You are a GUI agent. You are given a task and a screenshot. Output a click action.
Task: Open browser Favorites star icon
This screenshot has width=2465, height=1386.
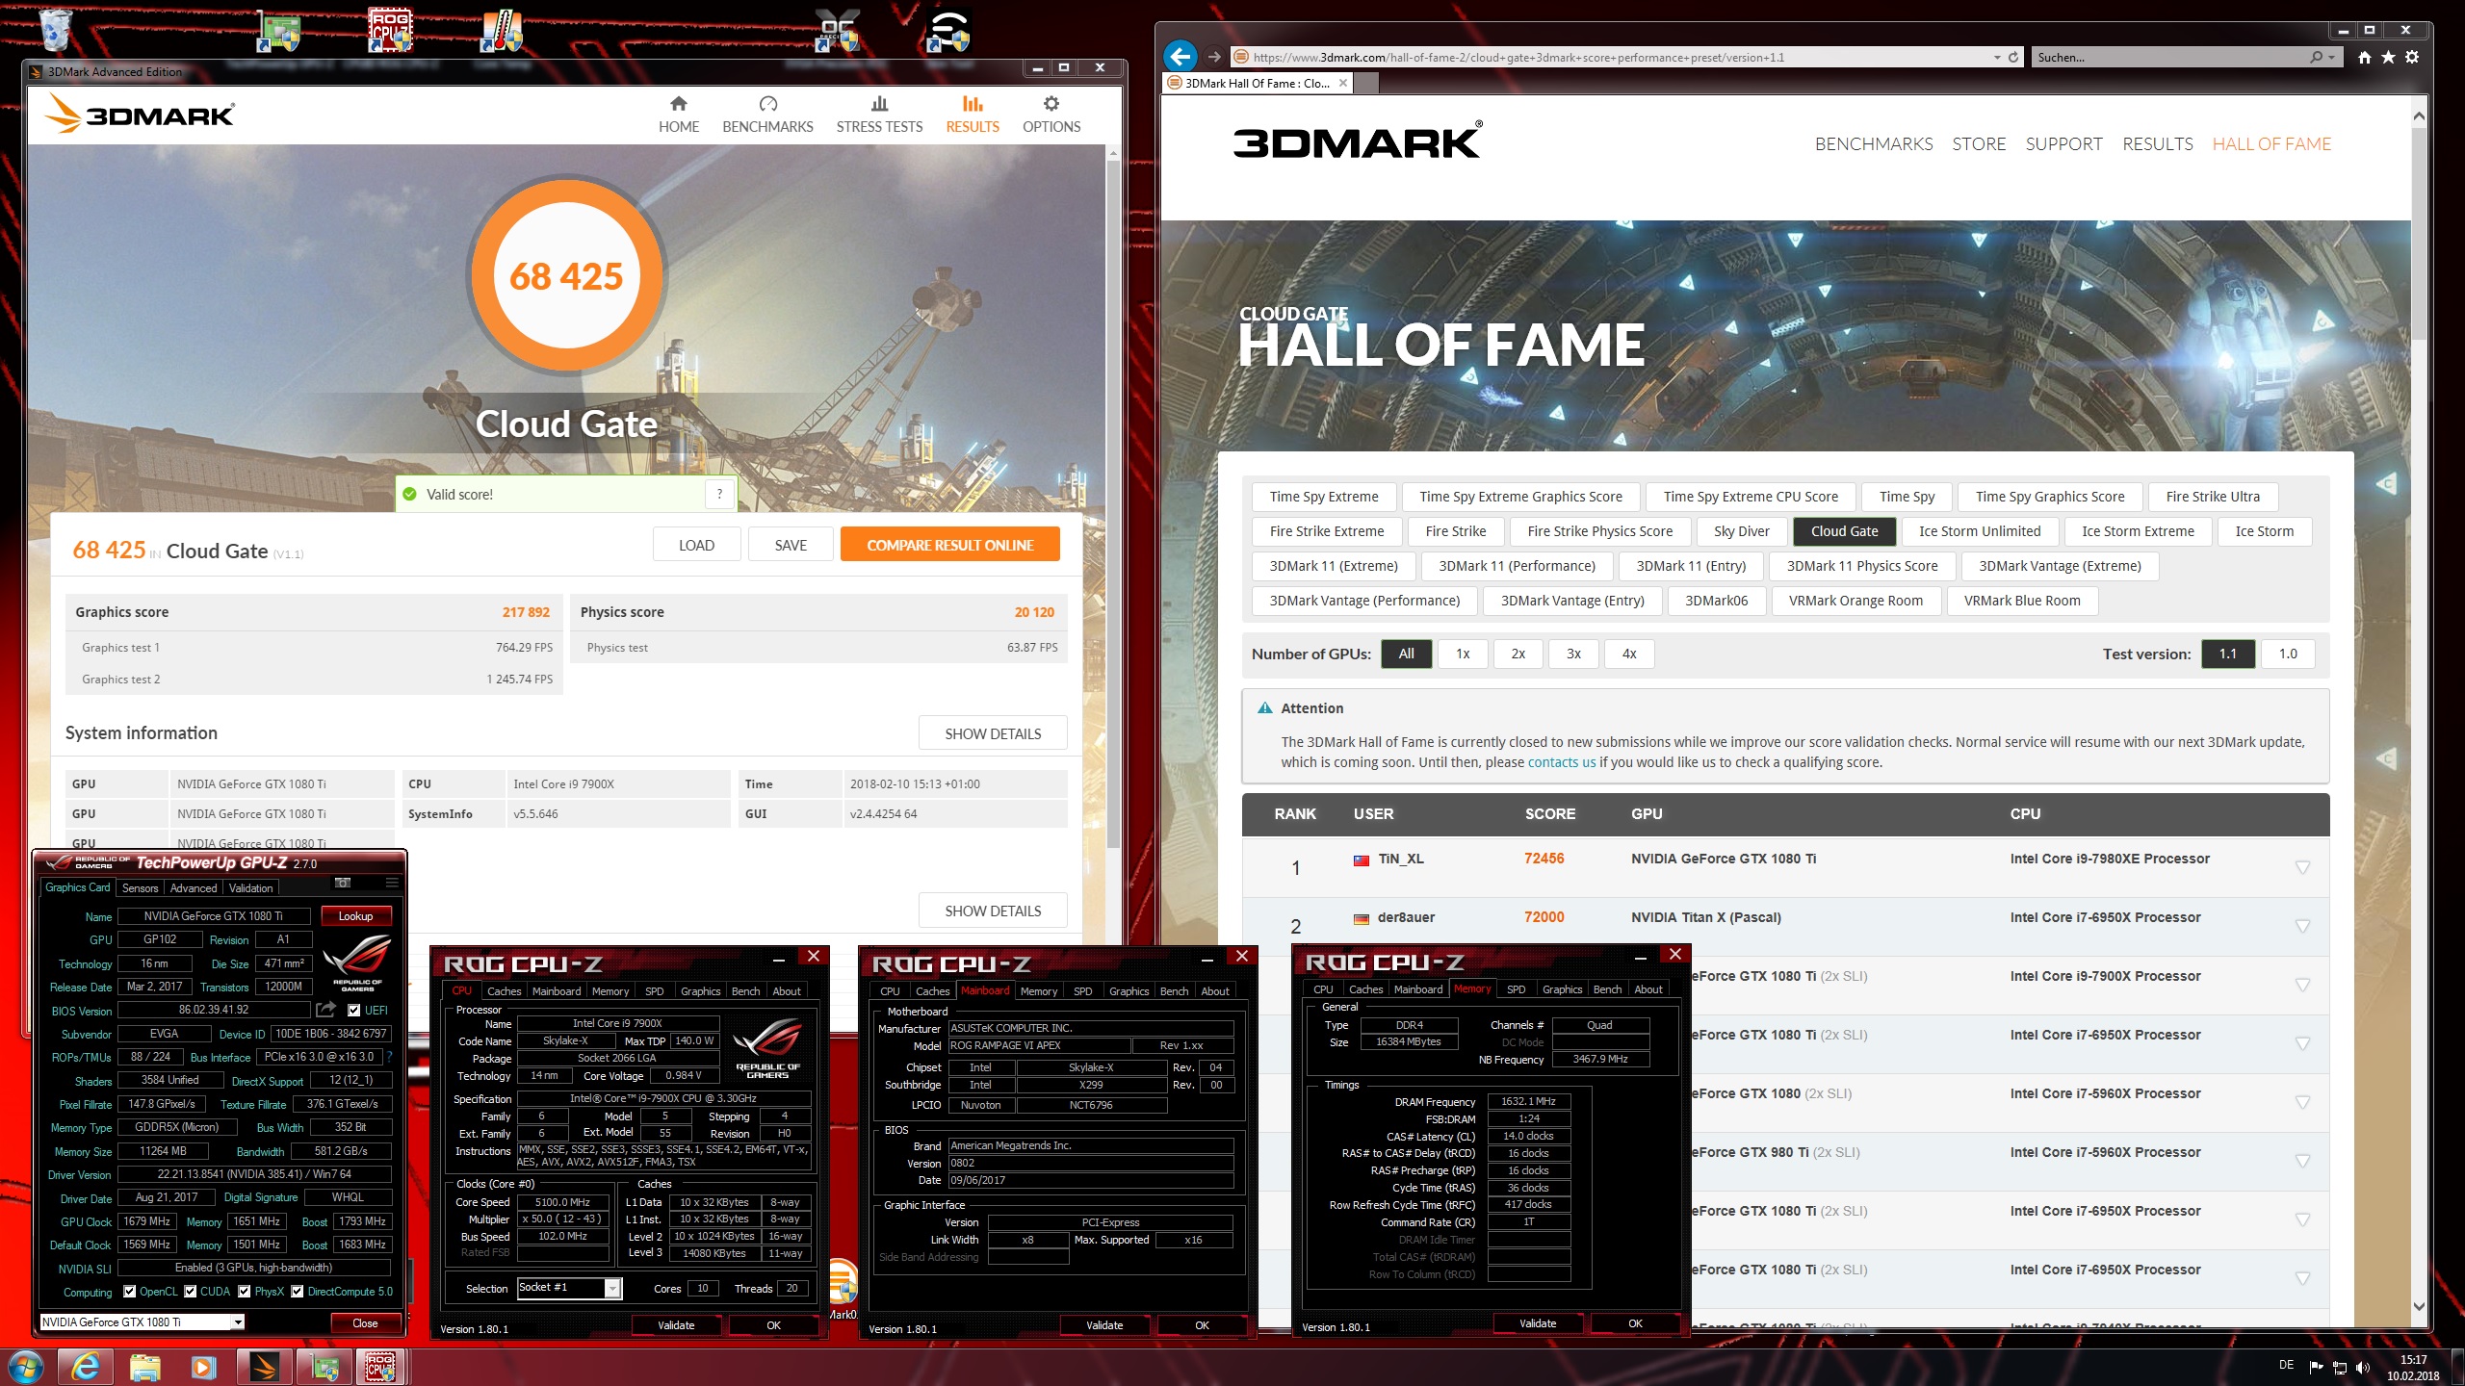coord(2388,57)
